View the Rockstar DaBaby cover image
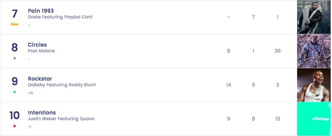The height and width of the screenshot is (136, 332). [x=314, y=85]
